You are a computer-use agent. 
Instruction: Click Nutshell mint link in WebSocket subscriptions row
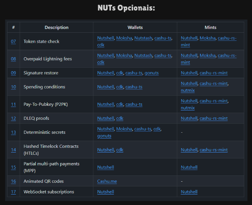tap(189, 192)
